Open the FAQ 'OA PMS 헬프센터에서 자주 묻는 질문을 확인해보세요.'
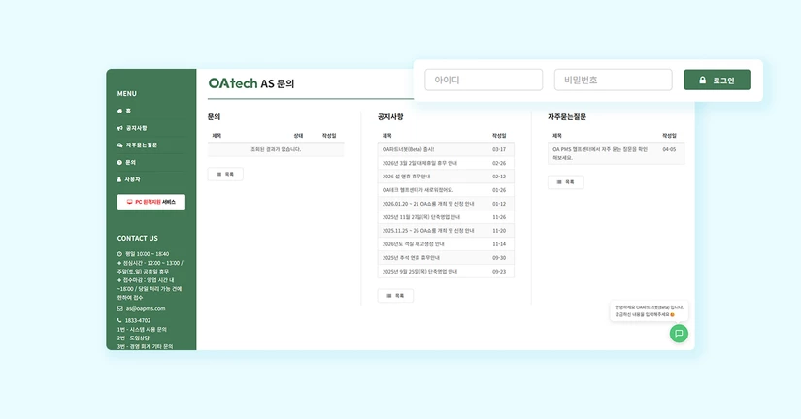 click(x=600, y=153)
